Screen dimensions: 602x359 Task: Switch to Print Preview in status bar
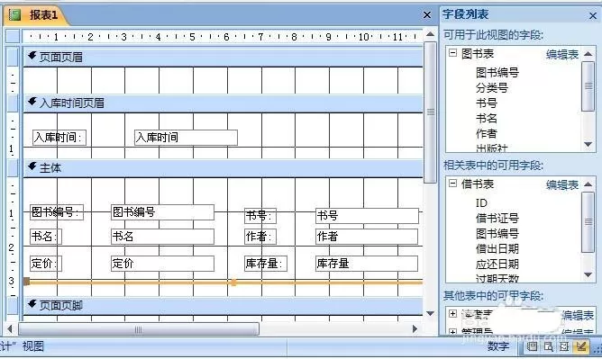[x=548, y=346]
